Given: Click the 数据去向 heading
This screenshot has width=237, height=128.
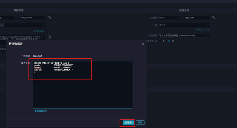Looking at the screenshot, I should tap(184, 10).
